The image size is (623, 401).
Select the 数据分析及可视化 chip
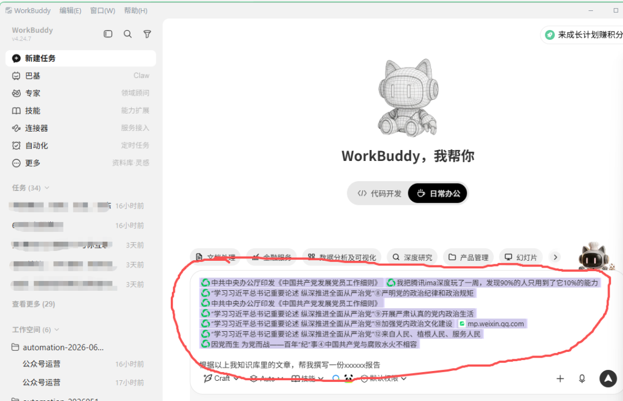341,257
